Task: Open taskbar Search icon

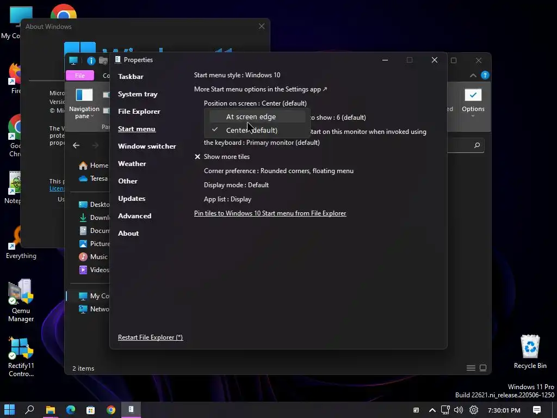Action: click(x=29, y=410)
